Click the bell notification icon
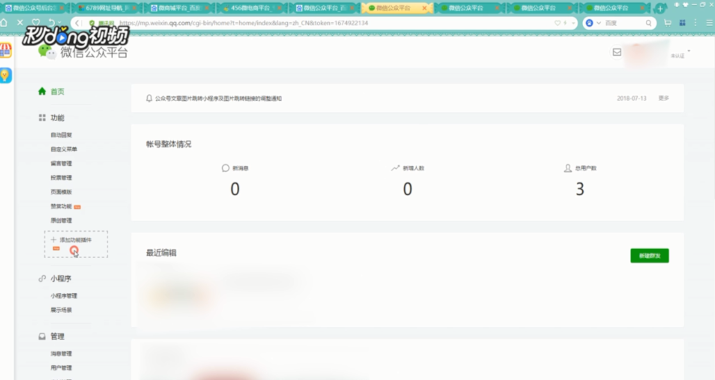715x380 pixels. [x=149, y=99]
